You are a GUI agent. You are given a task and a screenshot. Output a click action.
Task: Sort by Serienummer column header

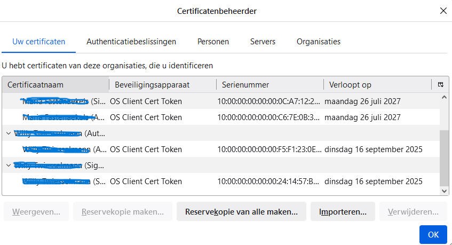point(269,85)
